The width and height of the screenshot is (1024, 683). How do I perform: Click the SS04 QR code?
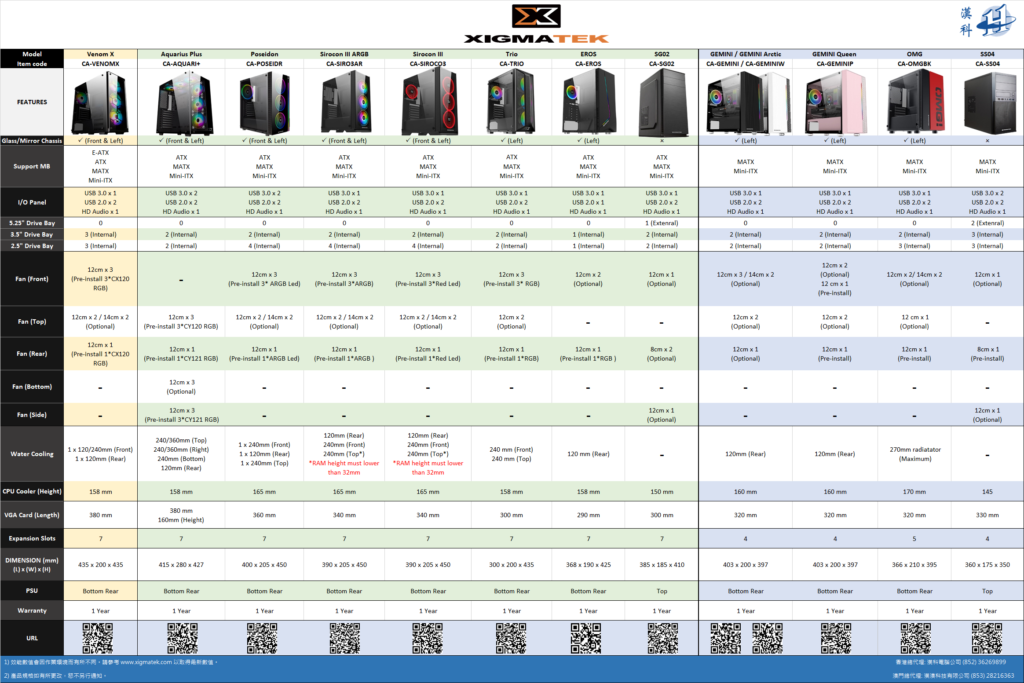[987, 638]
